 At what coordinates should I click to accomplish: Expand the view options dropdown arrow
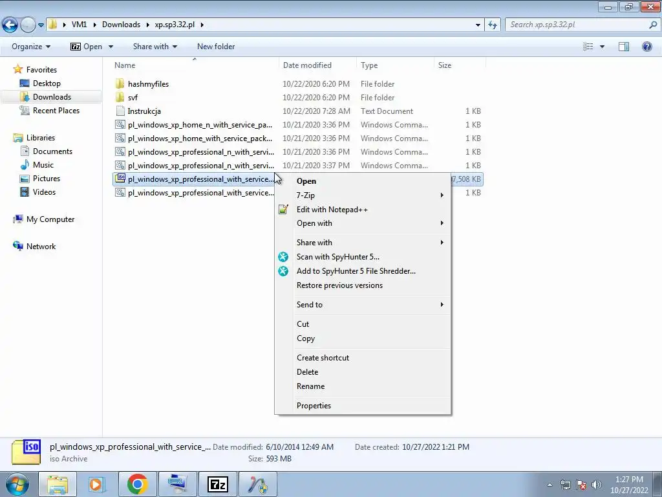coord(602,47)
